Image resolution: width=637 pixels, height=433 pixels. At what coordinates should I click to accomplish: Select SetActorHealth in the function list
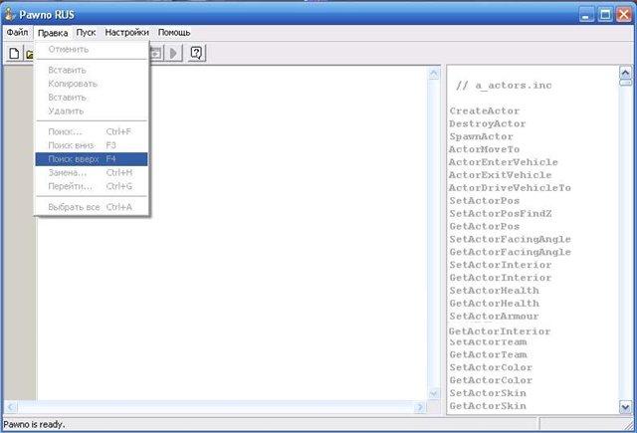[x=495, y=291]
